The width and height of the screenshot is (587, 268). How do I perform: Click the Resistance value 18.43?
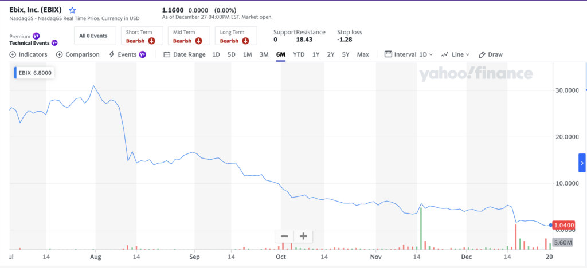(x=304, y=40)
